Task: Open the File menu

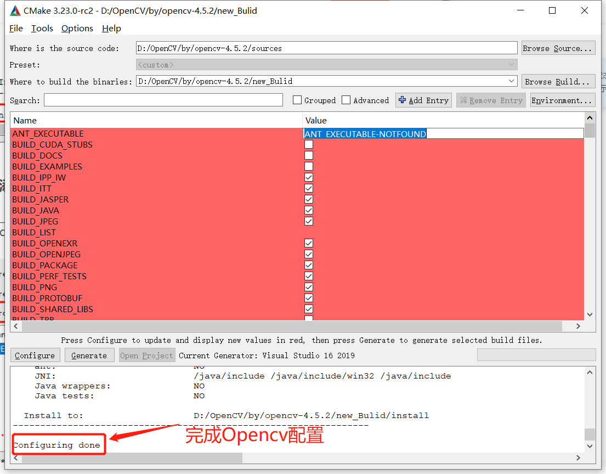Action: [16, 28]
